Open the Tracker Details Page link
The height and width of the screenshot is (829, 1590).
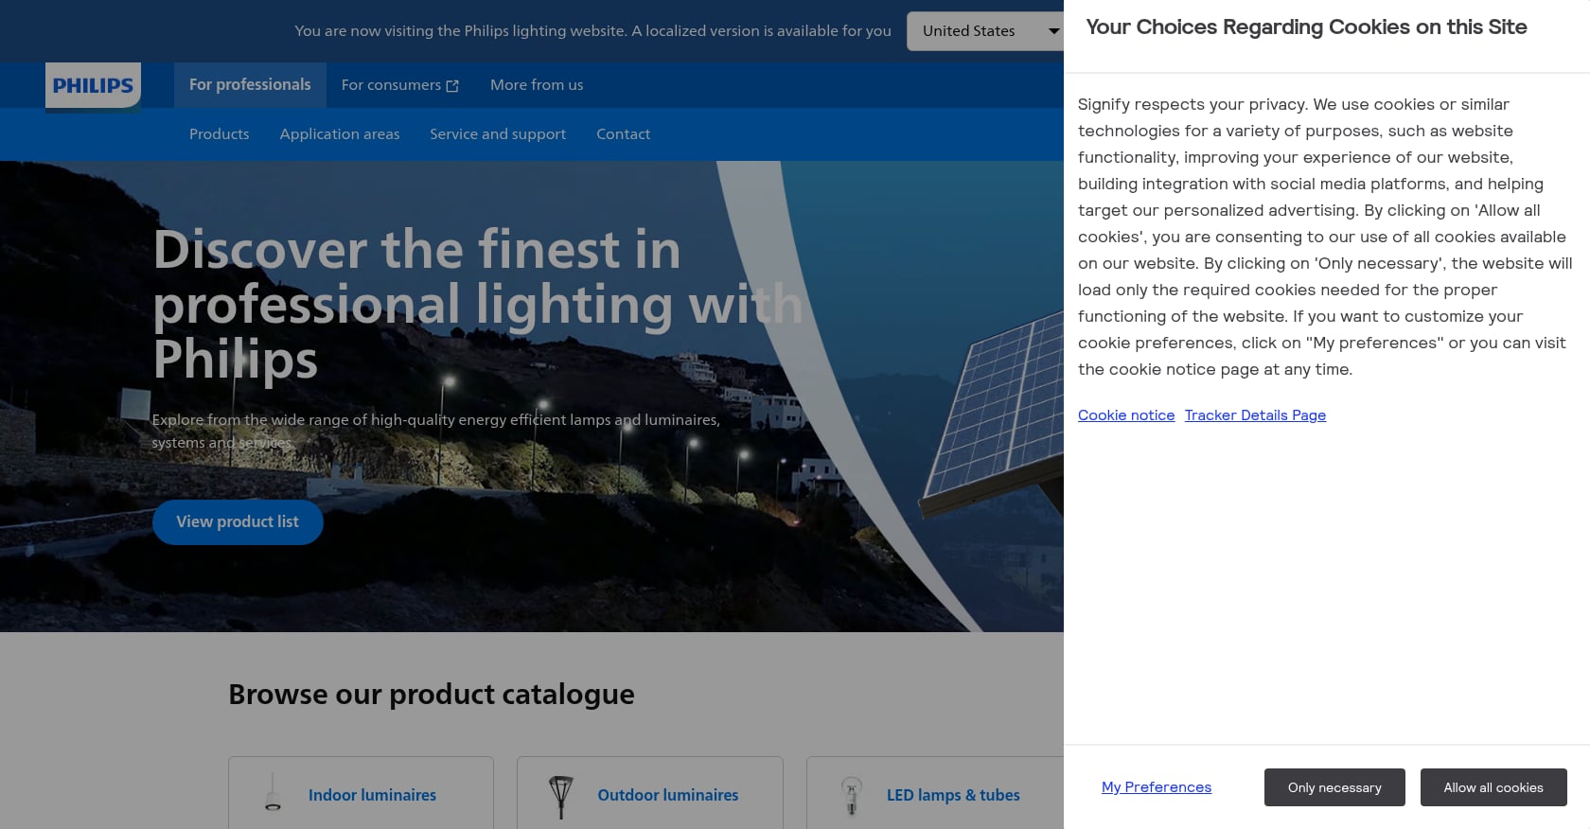pos(1255,415)
